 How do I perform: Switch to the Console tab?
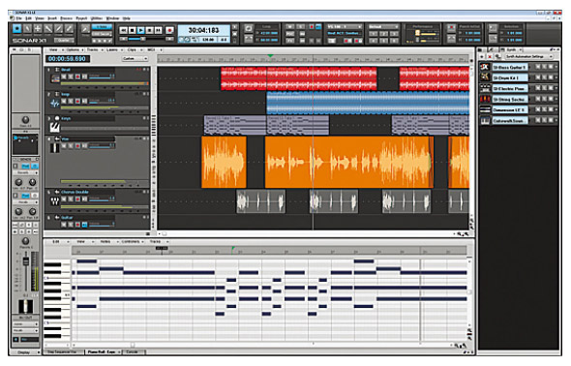point(133,352)
